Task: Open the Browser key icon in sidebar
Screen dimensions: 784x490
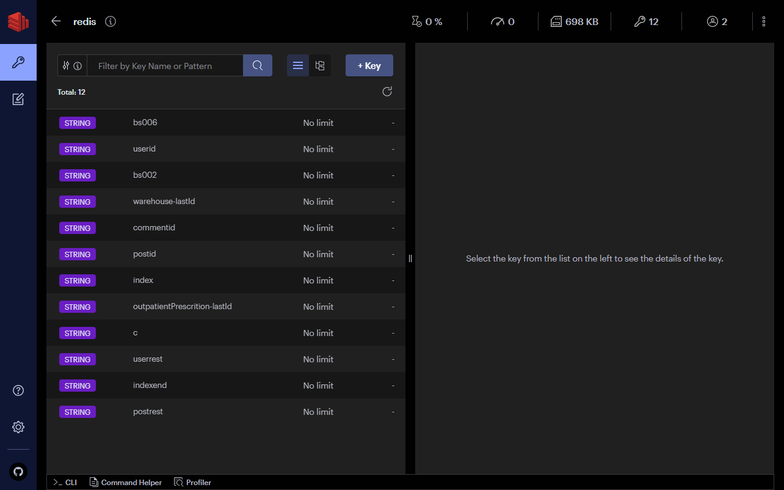Action: coord(18,62)
